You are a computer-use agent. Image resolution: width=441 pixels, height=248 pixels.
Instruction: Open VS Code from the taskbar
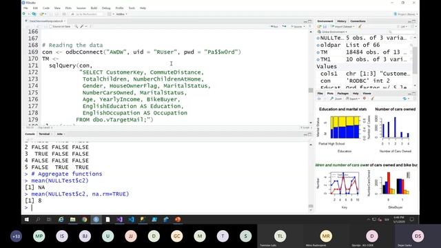click(x=132, y=220)
